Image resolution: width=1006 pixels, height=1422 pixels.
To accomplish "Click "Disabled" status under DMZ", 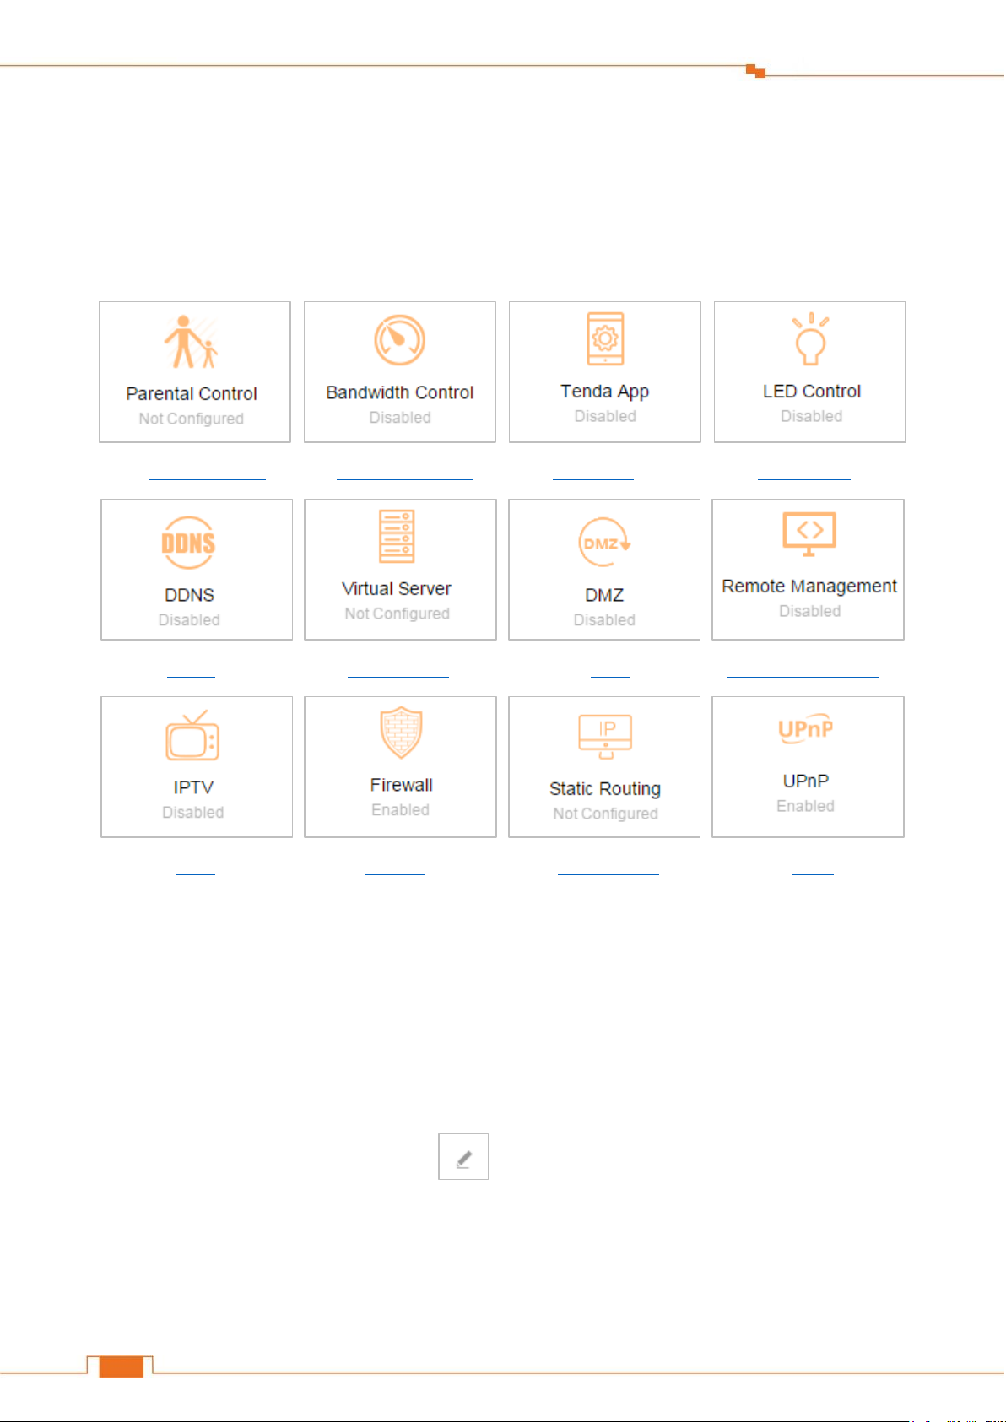I will 604,619.
